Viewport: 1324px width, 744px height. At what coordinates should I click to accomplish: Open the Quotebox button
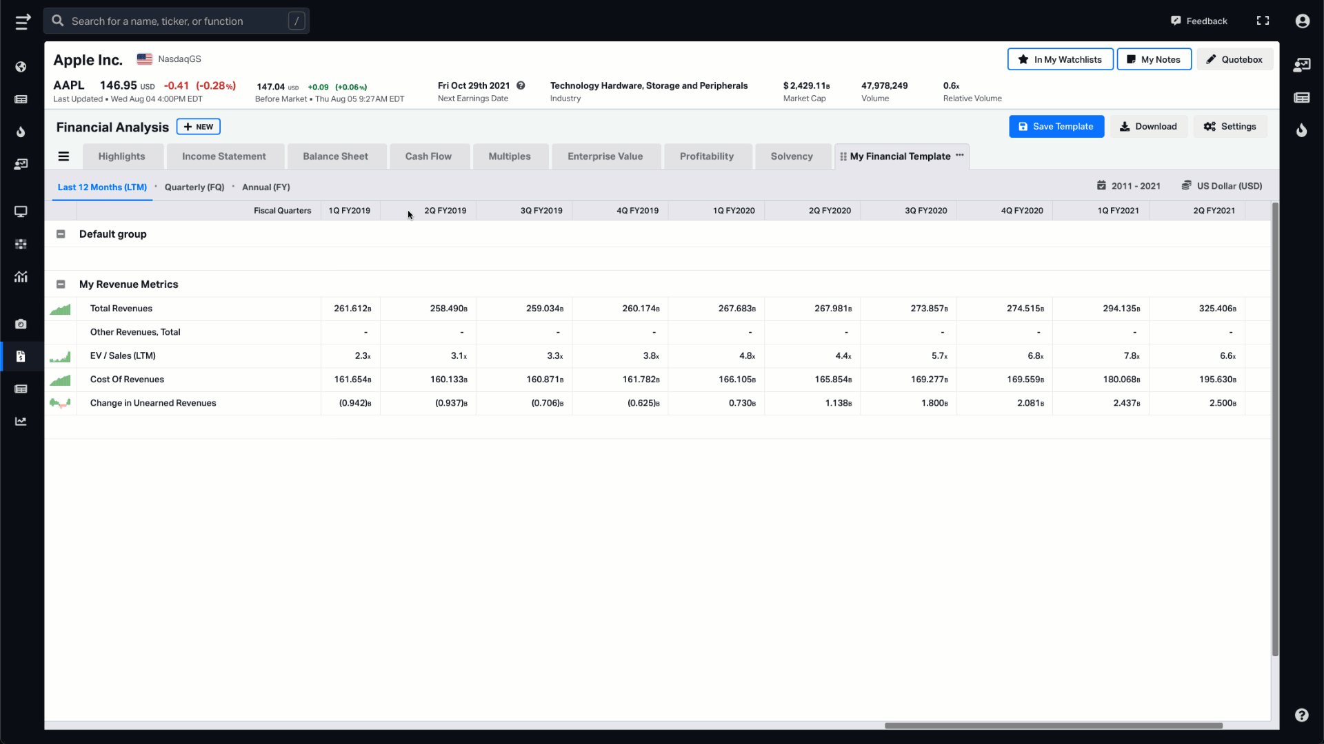pyautogui.click(x=1234, y=59)
